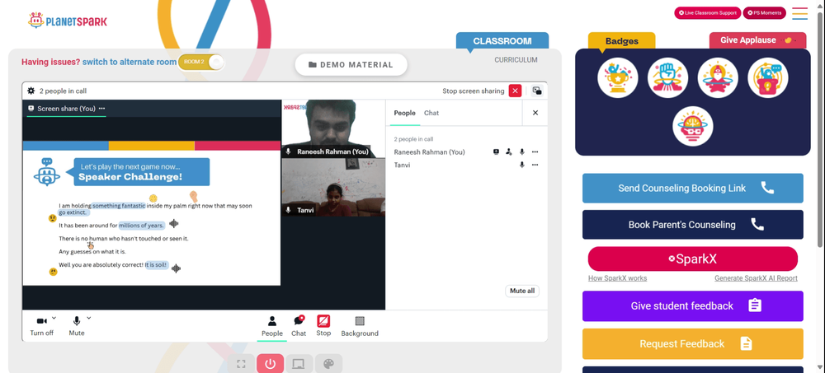Open How SparkX works link
The width and height of the screenshot is (825, 373).
tap(617, 278)
